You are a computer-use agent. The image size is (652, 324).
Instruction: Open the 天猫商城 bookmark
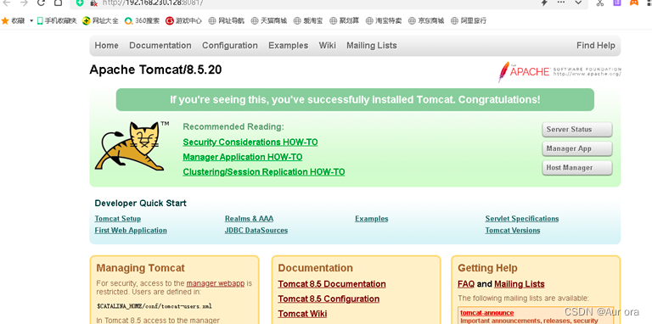[x=269, y=20]
